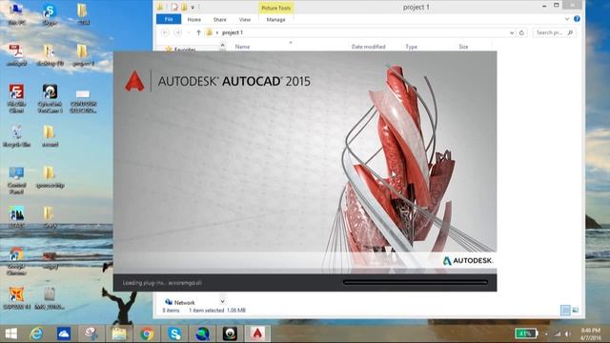Screen dimensions: 610x343
Task: Expand the Explorer ribbon chevron
Action: click(x=567, y=19)
